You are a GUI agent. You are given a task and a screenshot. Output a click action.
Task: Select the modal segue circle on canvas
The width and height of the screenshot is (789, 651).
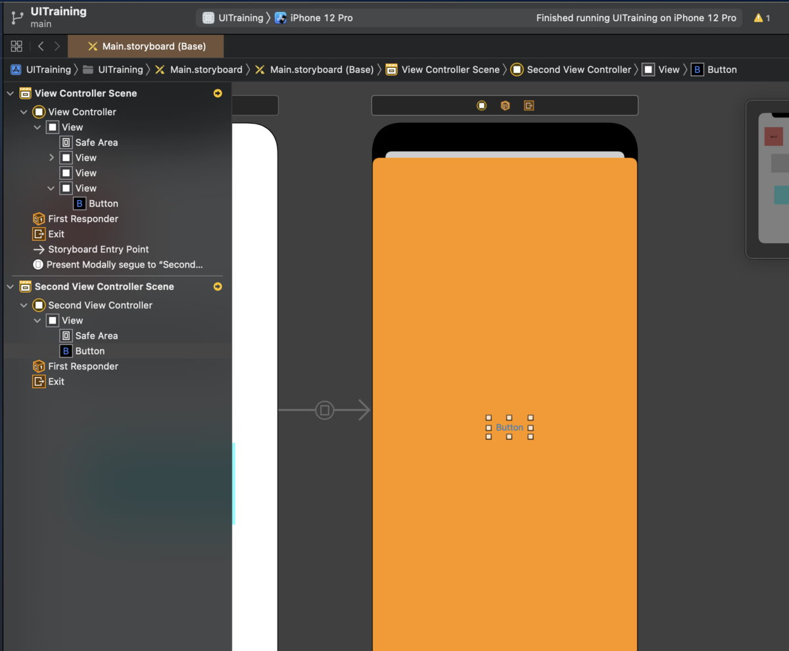pyautogui.click(x=324, y=410)
